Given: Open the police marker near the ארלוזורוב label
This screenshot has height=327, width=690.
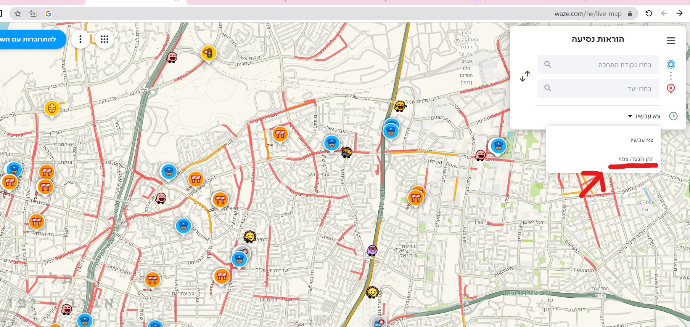Looking at the screenshot, I should [183, 227].
